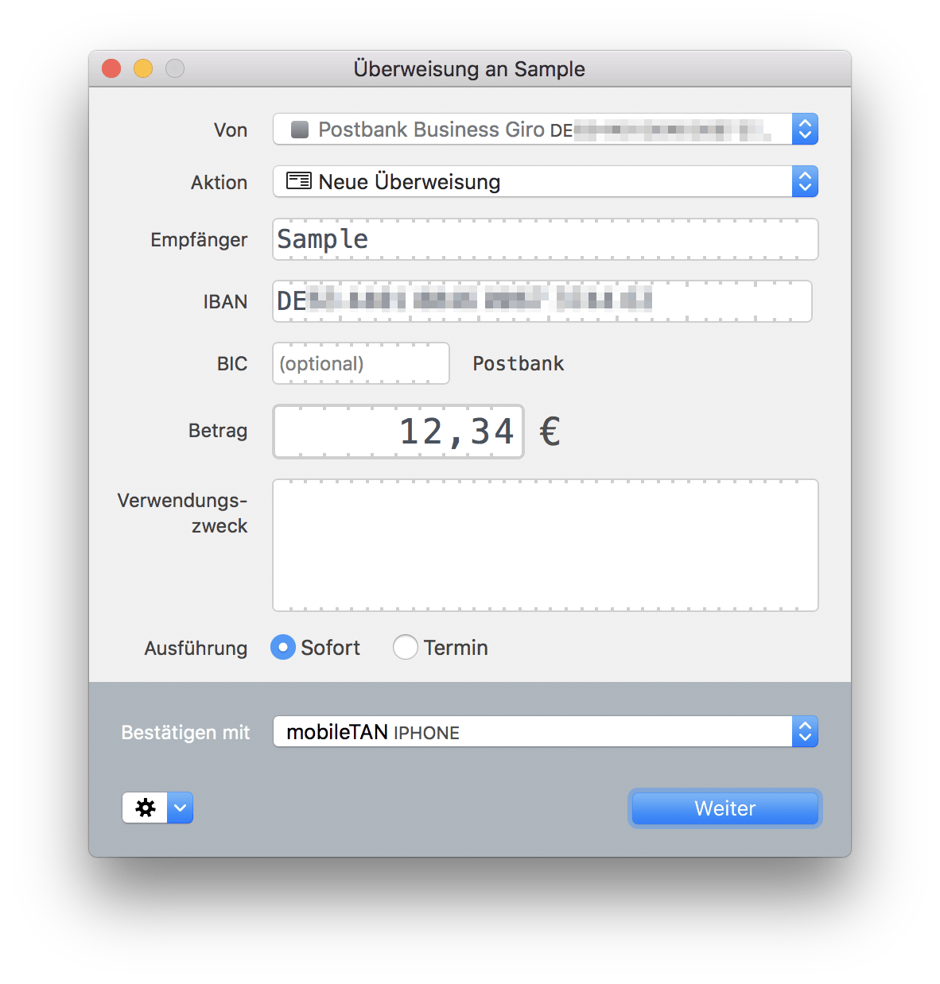The height and width of the screenshot is (984, 940).
Task: Open the Von account dropdown
Action: point(805,130)
